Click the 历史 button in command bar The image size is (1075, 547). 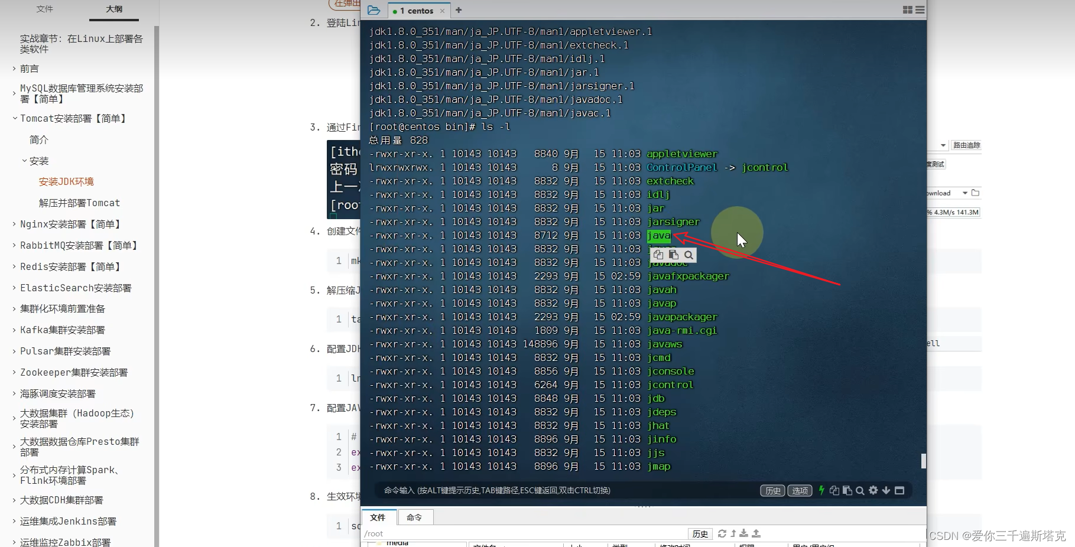pyautogui.click(x=772, y=491)
